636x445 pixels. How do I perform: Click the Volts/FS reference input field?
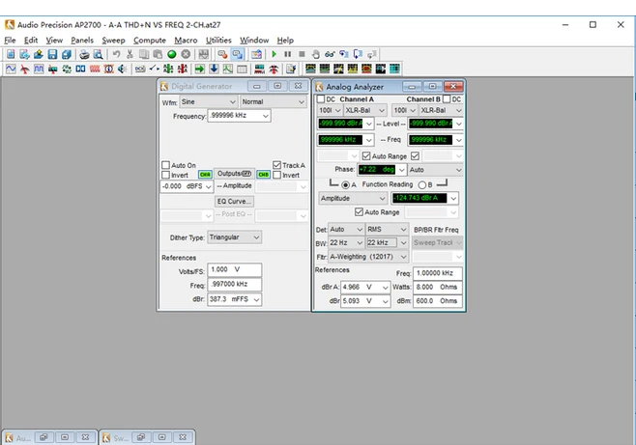[235, 269]
